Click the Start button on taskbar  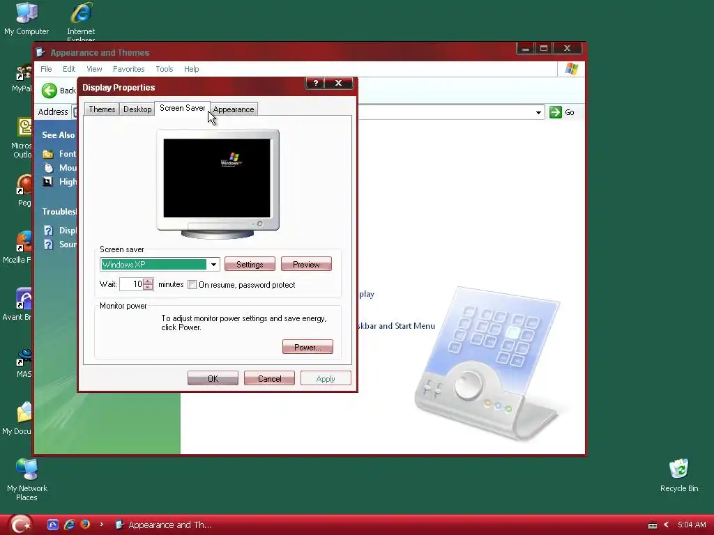coord(20,525)
